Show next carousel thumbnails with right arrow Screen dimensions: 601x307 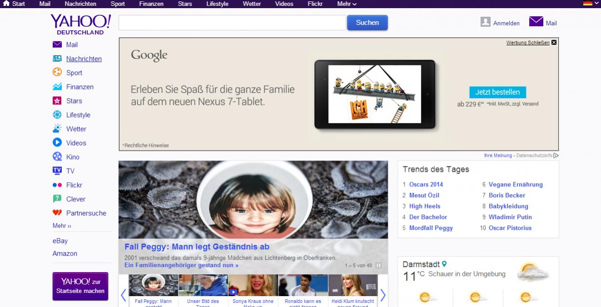tap(383, 295)
